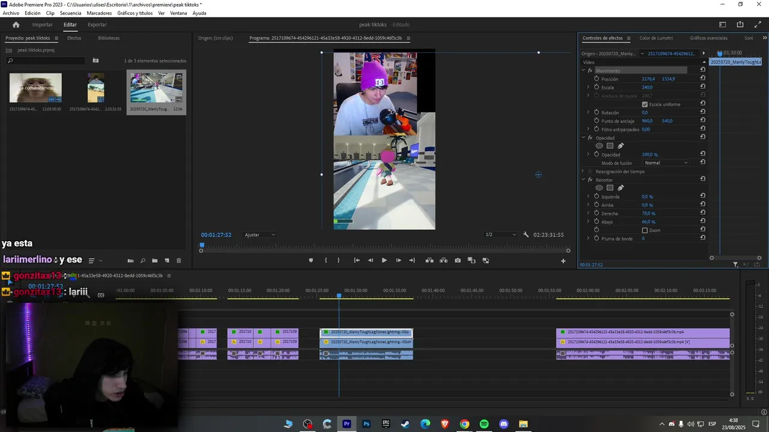
Task: Open the find magnifier in Project panel
Action: 142,260
